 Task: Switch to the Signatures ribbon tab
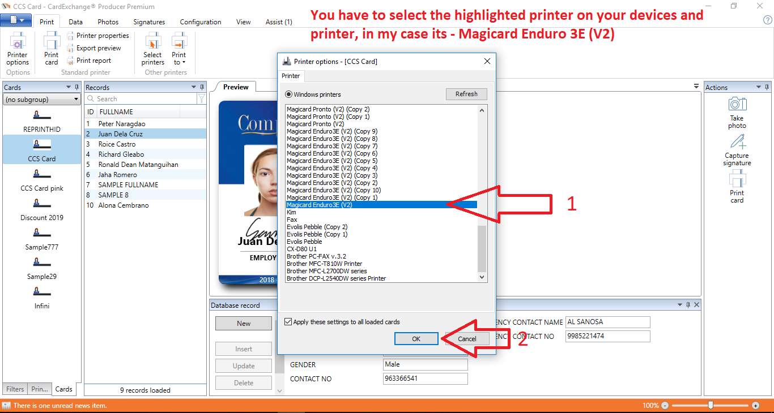[x=149, y=22]
